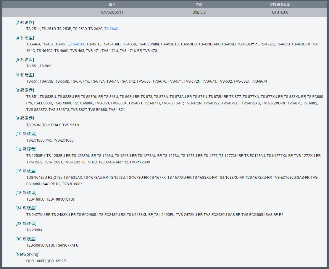Click the [24 颗硬盘] section heading
The height and width of the screenshot is (269, 329).
pyautogui.click(x=26, y=208)
